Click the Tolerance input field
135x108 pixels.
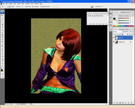(23, 7)
